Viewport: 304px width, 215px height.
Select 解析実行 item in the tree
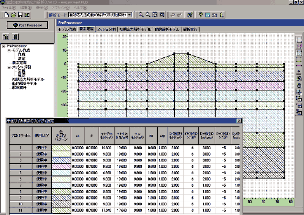pyautogui.click(x=20, y=87)
